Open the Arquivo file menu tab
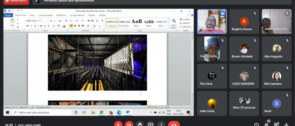The width and height of the screenshot is (295, 126). pos(8,15)
